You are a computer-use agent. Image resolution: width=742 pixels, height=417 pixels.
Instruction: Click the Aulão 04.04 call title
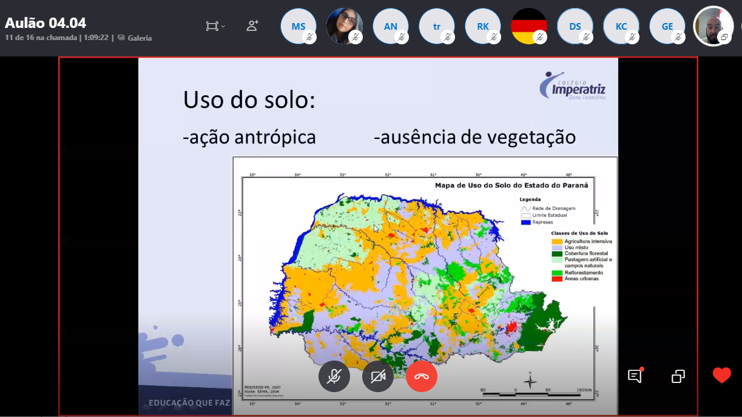(46, 23)
